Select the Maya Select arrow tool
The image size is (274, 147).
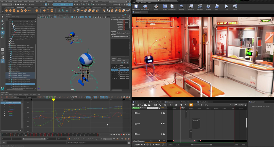[x=3, y=17]
